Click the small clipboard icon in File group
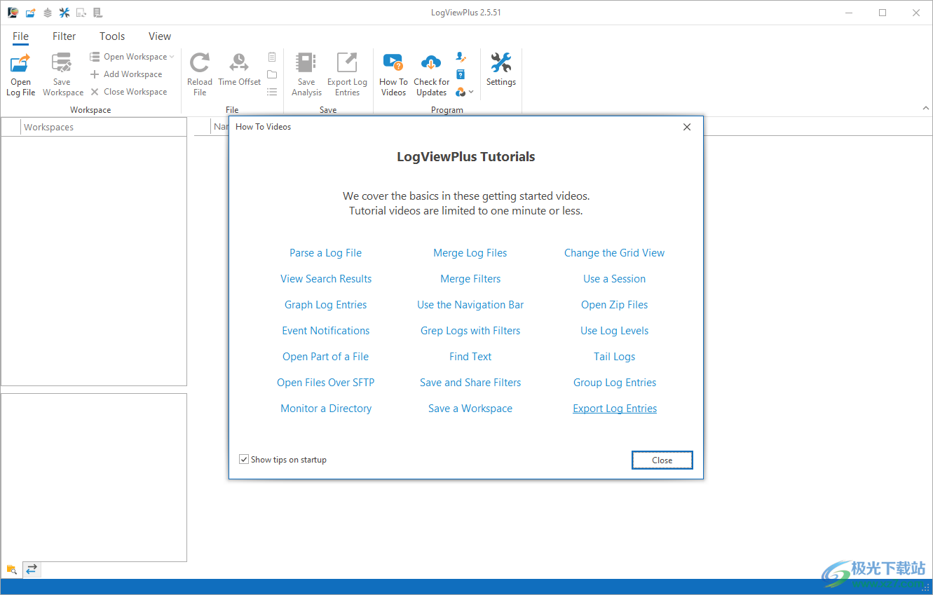Screen dimensions: 933x595 [x=272, y=57]
